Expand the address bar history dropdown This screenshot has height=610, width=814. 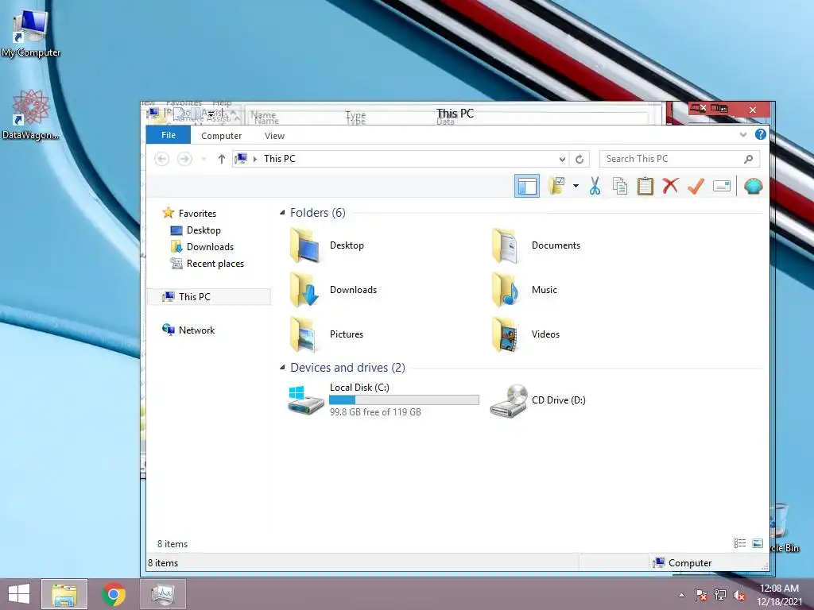pyautogui.click(x=562, y=159)
